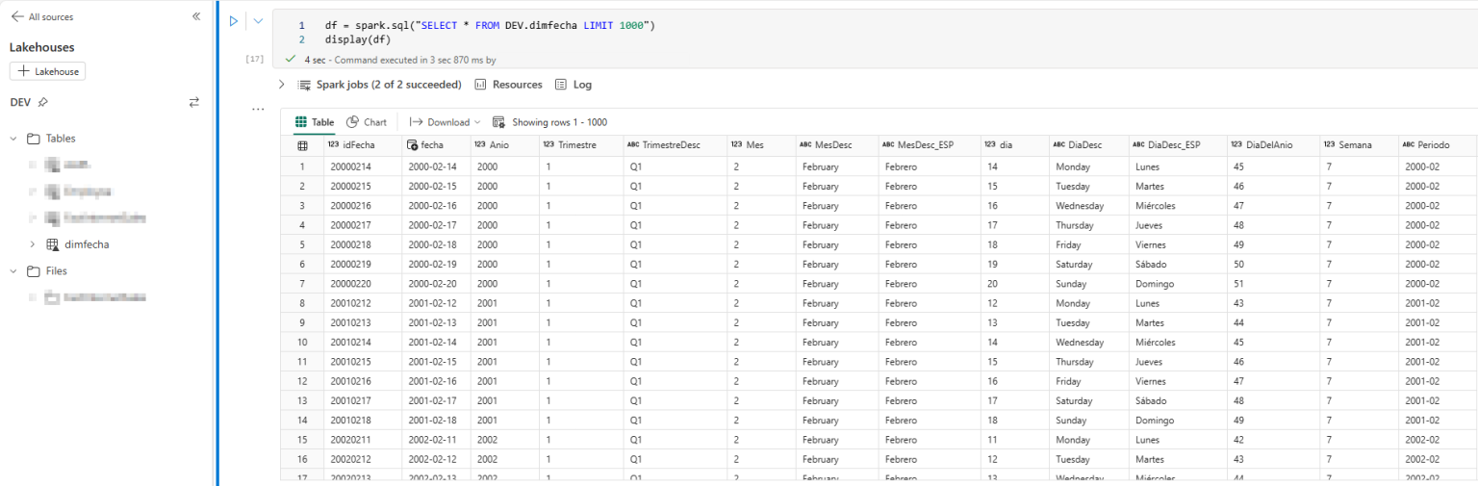Click the Periodo column header
Image resolution: width=1478 pixels, height=486 pixels.
(x=1438, y=145)
